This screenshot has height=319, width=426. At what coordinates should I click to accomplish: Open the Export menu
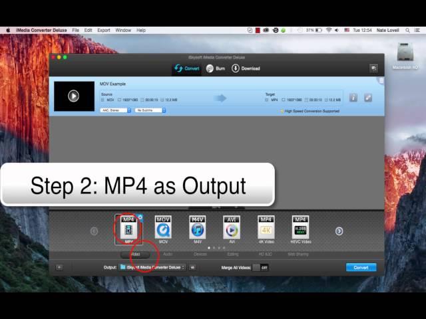(104, 30)
